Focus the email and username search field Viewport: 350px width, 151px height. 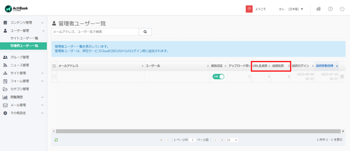pos(95,32)
